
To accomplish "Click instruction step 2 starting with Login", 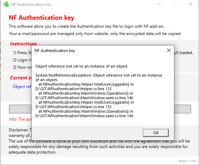I will click(x=22, y=60).
